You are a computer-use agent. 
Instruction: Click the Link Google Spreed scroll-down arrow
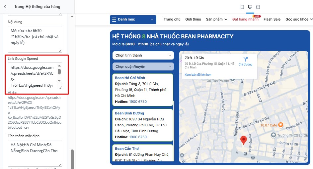click(59, 81)
